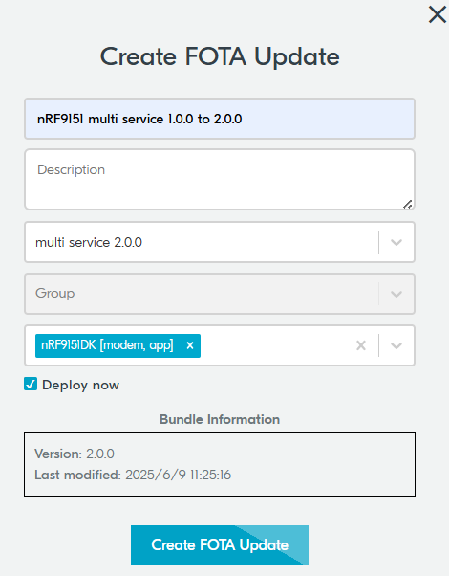
Task: Click the Create FOTA Update button
Action: (220, 545)
